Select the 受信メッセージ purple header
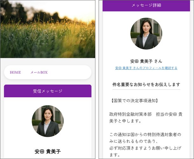Screen dimensions: 194x159 48,91
